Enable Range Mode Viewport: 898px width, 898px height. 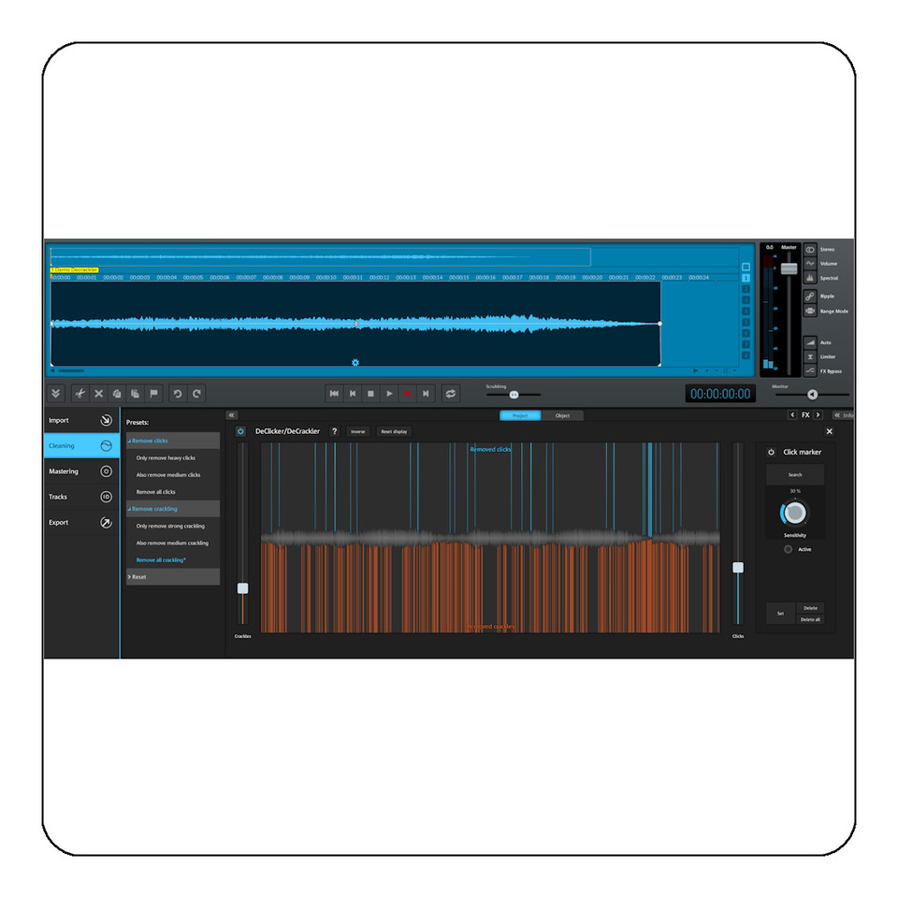[x=810, y=311]
